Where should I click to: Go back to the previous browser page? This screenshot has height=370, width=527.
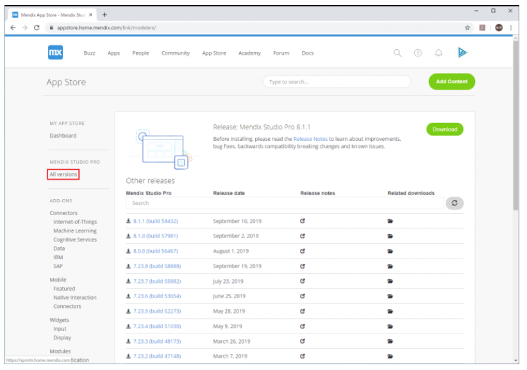tap(13, 28)
